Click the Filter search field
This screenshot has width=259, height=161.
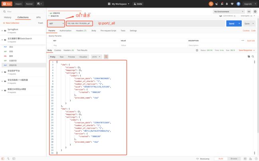tap(23, 11)
